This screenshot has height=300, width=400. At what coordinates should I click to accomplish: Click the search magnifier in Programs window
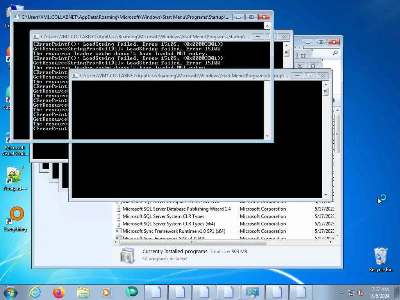click(335, 53)
